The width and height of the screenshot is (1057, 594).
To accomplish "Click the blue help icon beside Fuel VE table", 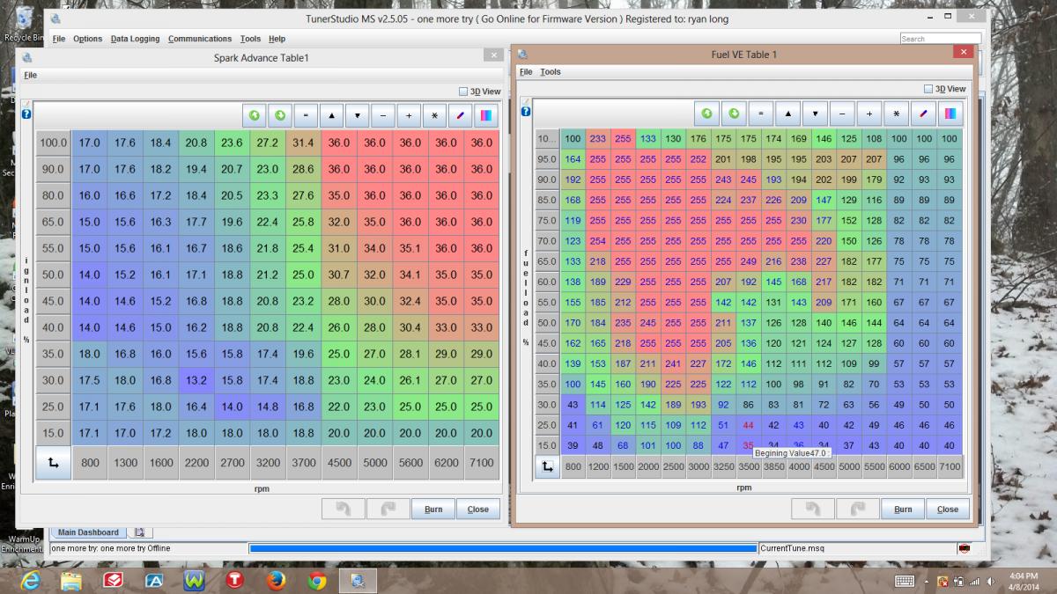I will tap(526, 112).
